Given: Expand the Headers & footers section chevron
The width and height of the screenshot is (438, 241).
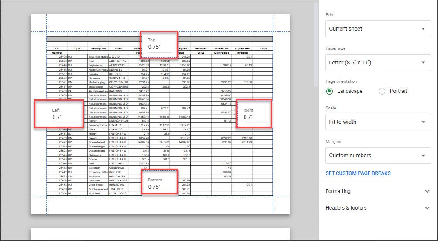Looking at the screenshot, I should (x=427, y=208).
